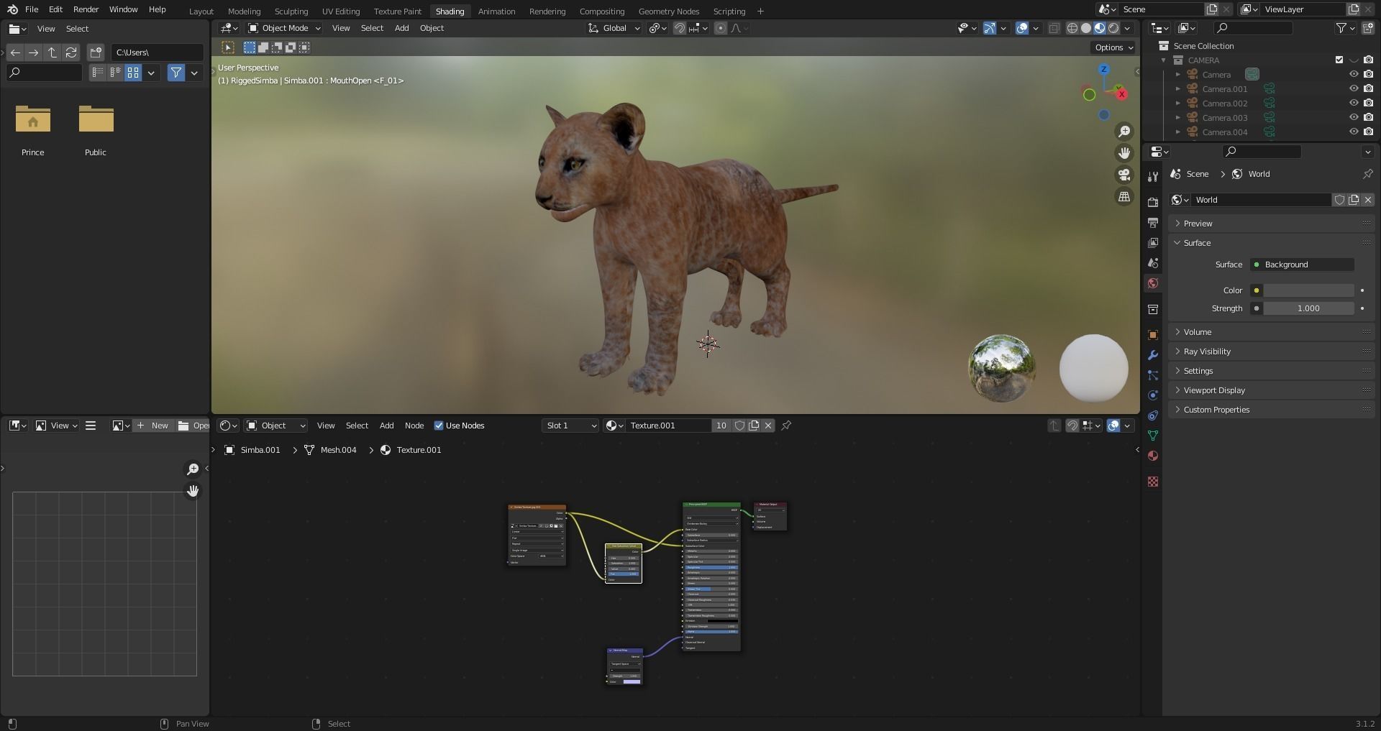1381x731 pixels.
Task: Toggle camera view icon in the viewport
Action: point(1124,175)
